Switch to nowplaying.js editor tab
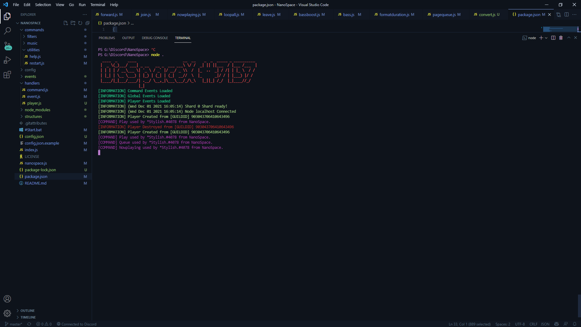The width and height of the screenshot is (581, 327). (x=189, y=15)
